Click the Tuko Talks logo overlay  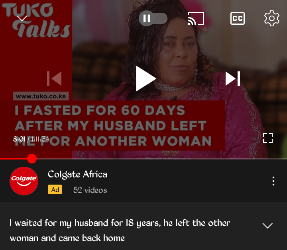(x=36, y=20)
